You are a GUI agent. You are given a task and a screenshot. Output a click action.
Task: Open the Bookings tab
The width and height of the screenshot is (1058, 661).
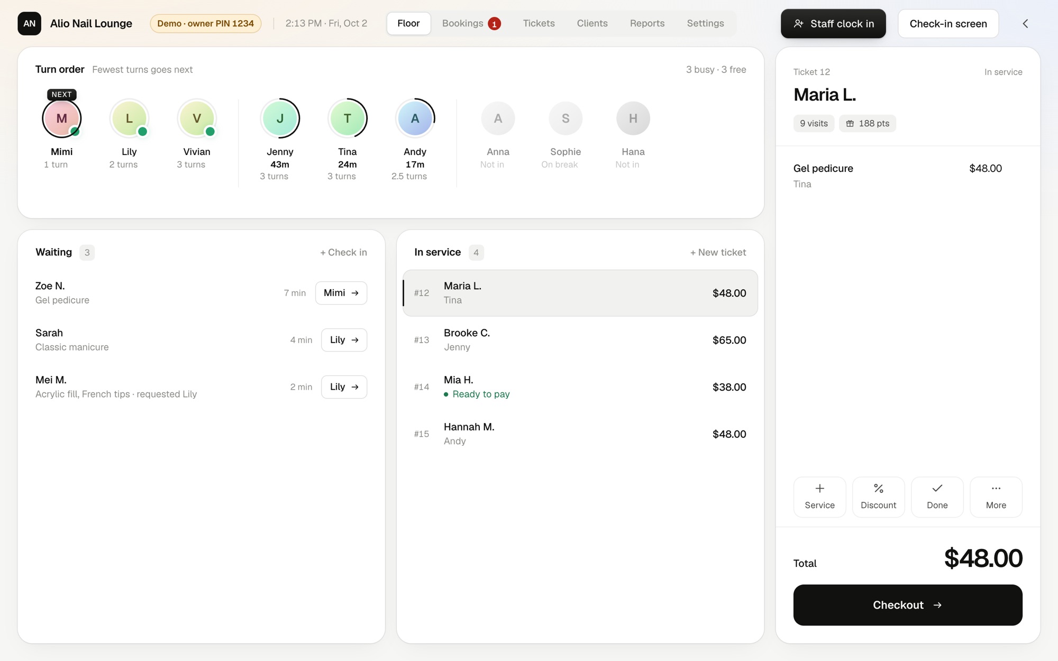(471, 23)
